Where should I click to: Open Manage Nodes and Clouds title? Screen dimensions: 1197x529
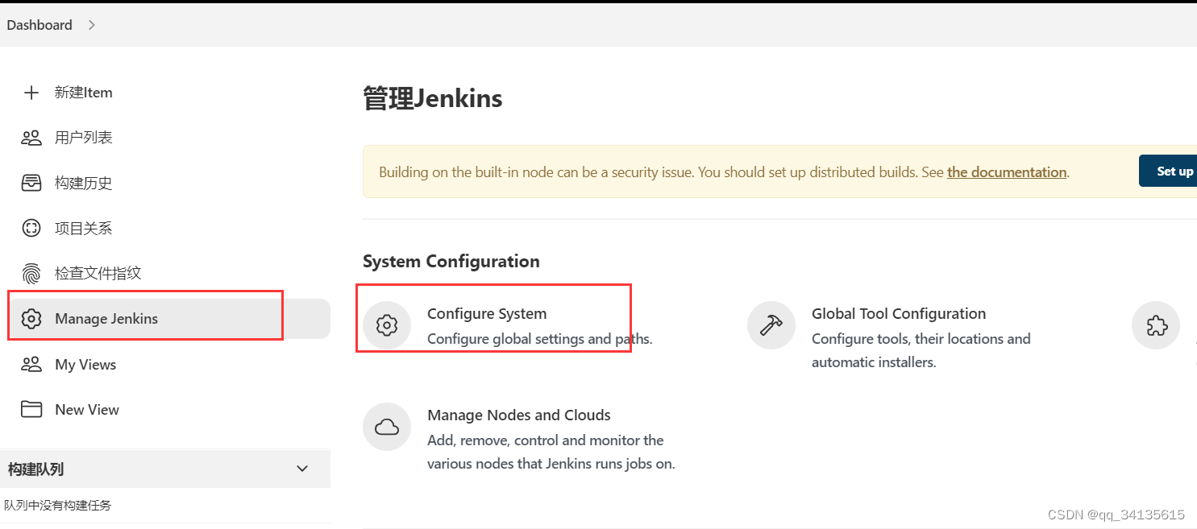[x=519, y=415]
